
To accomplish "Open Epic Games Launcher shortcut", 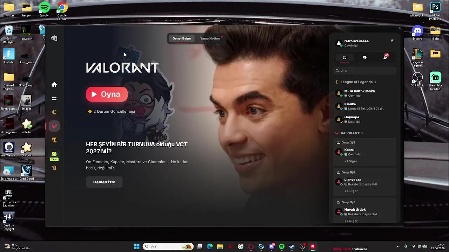I will [x=9, y=198].
